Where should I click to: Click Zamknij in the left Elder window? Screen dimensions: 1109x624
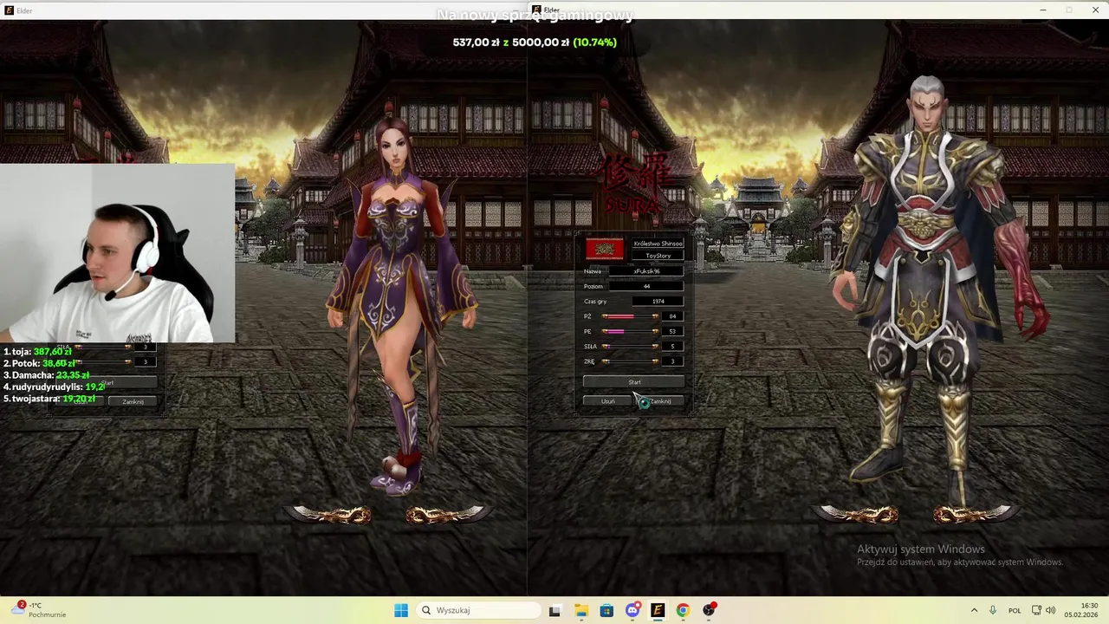pyautogui.click(x=133, y=401)
